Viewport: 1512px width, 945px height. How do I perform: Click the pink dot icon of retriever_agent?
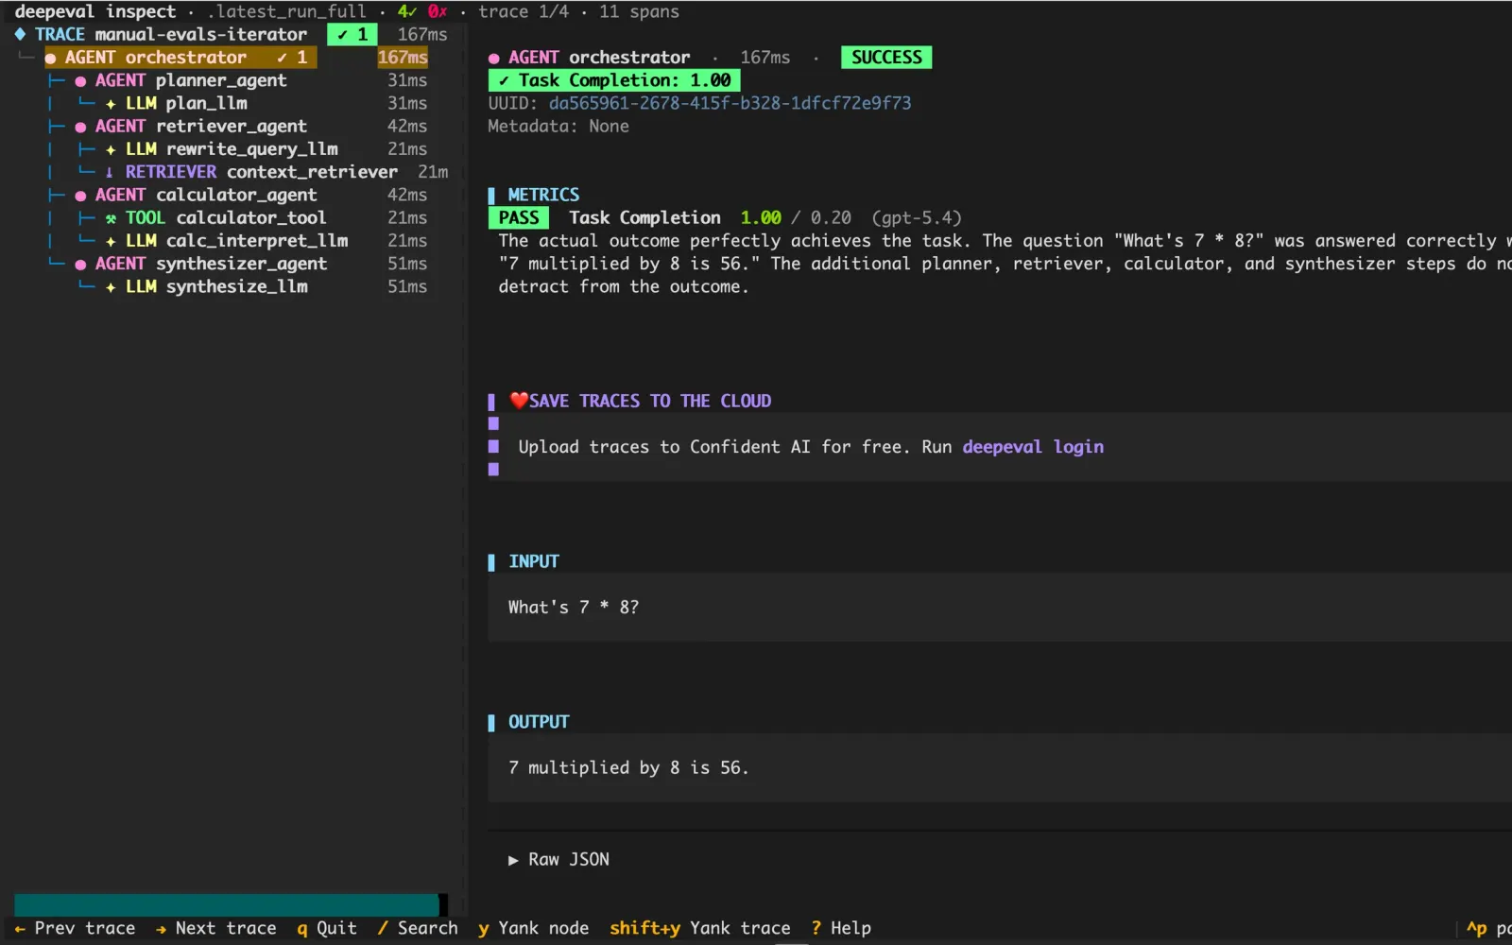point(80,127)
